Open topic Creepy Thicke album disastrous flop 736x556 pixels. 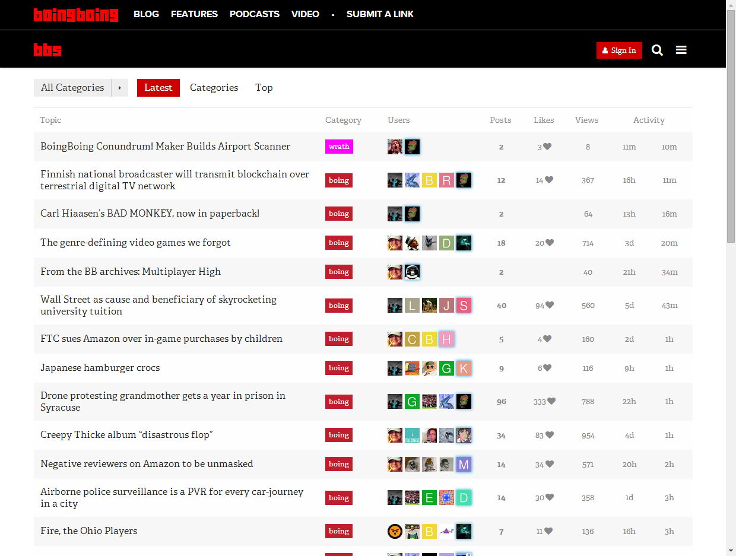[x=126, y=435]
